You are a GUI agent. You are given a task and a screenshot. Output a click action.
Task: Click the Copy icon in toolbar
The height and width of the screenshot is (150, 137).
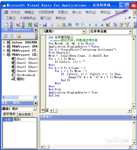pos(58,25)
